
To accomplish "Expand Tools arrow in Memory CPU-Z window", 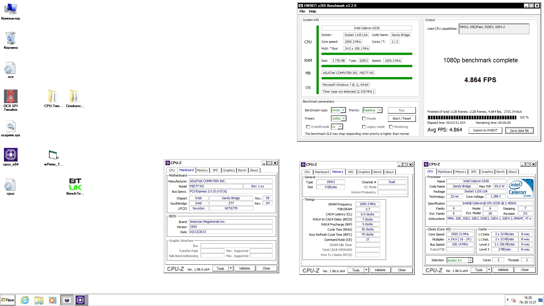I will pos(366,270).
